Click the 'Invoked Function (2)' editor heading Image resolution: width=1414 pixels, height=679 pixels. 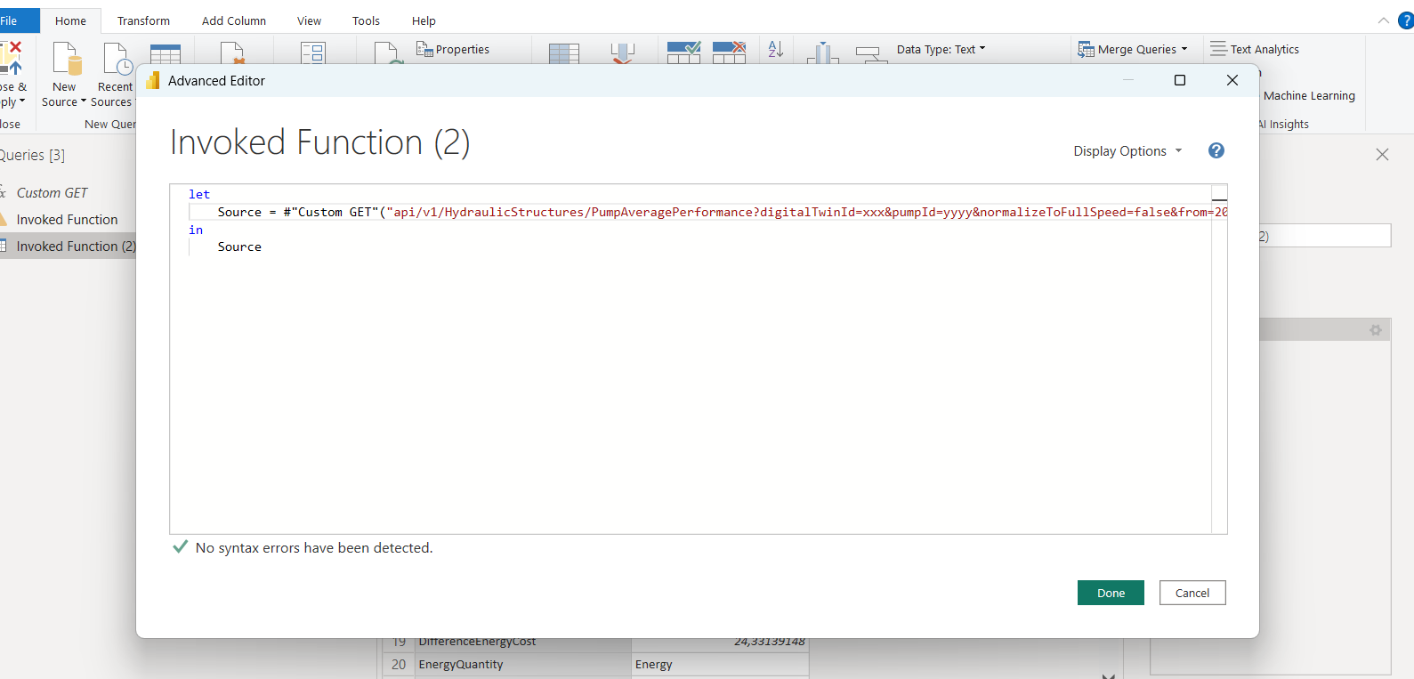tap(319, 142)
